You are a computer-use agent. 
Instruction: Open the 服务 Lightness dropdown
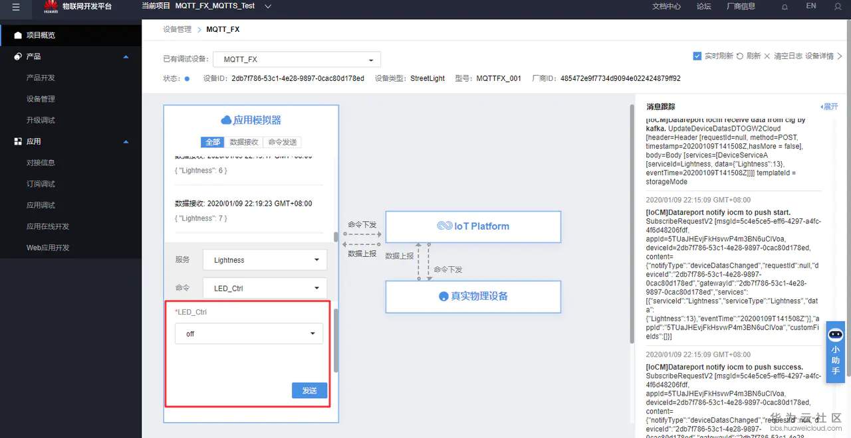265,260
